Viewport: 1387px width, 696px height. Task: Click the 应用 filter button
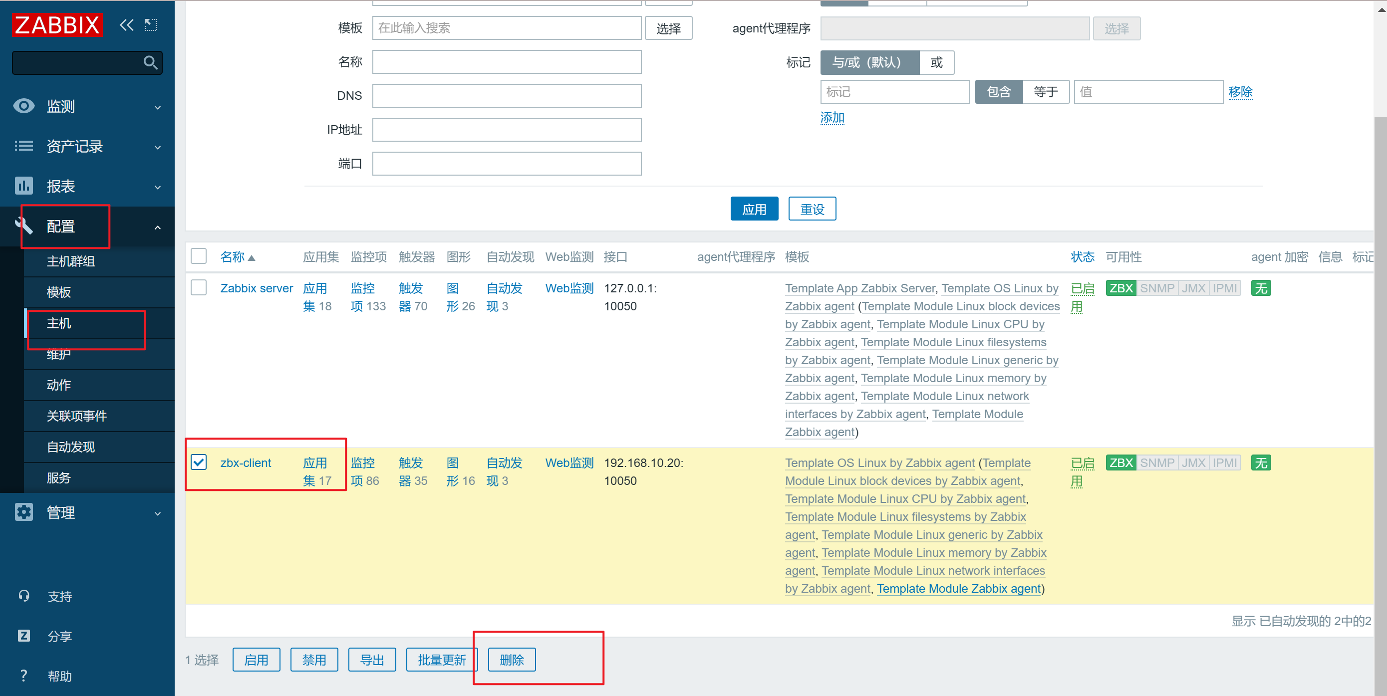coord(754,209)
